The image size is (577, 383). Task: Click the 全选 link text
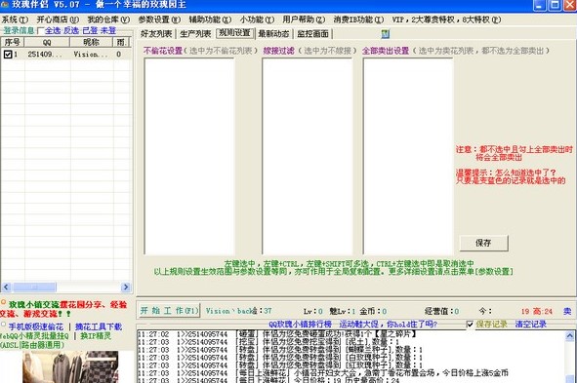click(x=53, y=31)
